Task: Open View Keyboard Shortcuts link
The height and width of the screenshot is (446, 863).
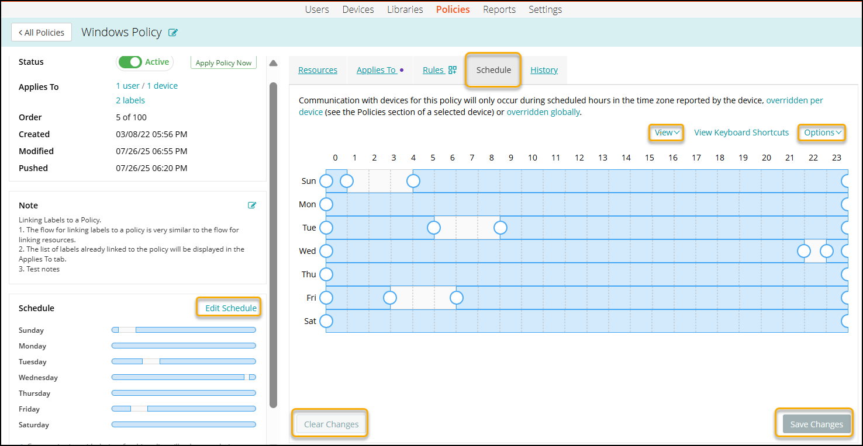Action: click(x=741, y=133)
